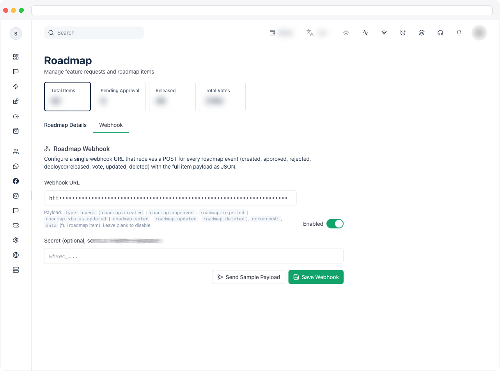Focus the Search field
The height and width of the screenshot is (371, 500).
tap(94, 33)
